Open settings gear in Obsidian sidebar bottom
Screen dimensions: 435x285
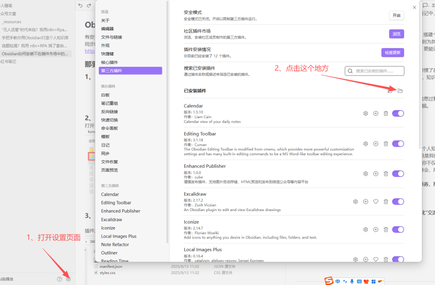pyautogui.click(x=68, y=279)
